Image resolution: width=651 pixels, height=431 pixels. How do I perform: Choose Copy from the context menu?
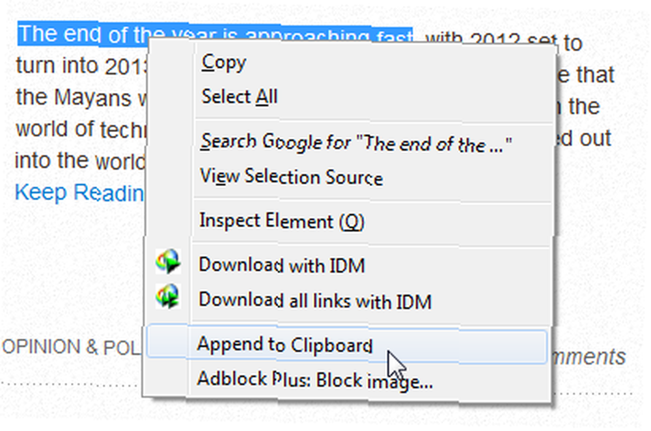[224, 63]
